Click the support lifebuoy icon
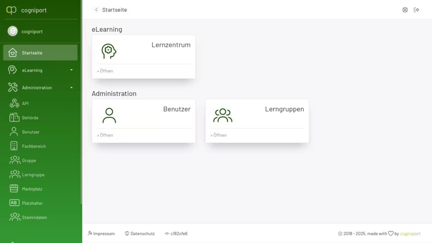Viewport: 432px width, 243px height. 405,10
